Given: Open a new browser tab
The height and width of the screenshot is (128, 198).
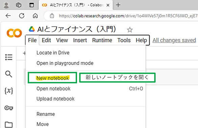Looking at the screenshot, I should coord(118,5).
